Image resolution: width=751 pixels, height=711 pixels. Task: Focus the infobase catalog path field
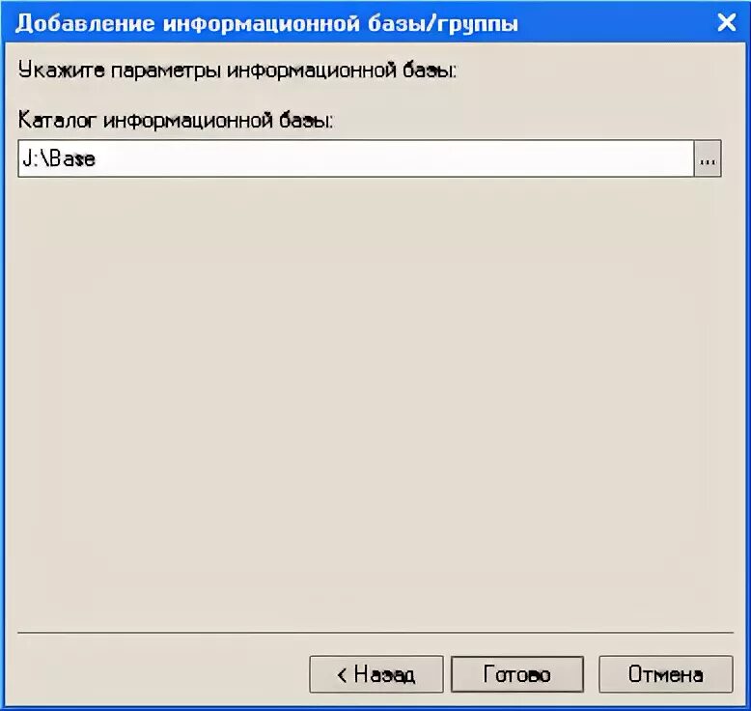tap(356, 158)
